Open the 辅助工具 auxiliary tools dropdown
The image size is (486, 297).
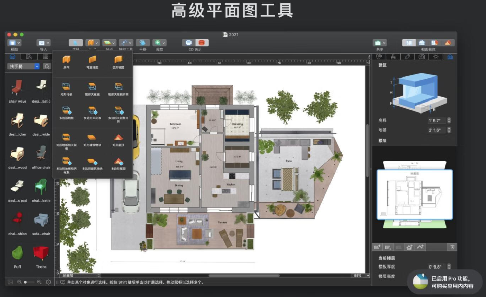point(126,43)
